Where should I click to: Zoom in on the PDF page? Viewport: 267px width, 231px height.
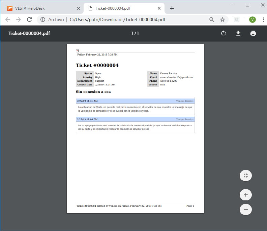245,195
